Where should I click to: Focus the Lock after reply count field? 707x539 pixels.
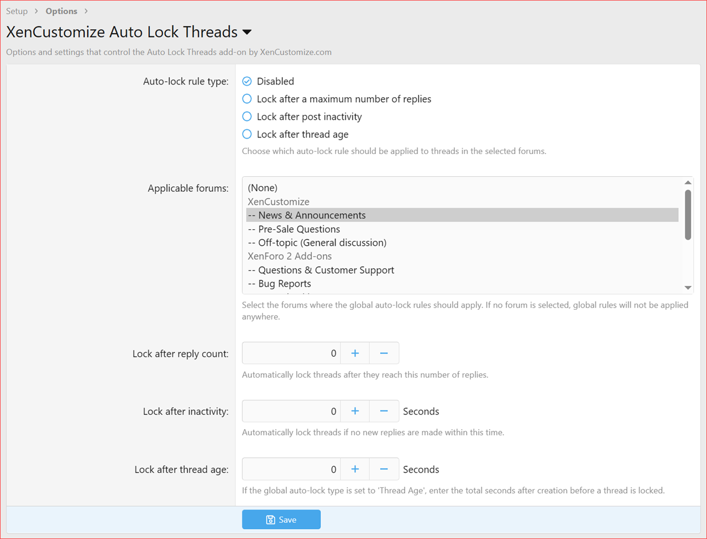tap(291, 353)
